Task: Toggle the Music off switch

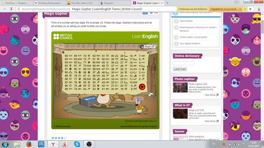Action: (x=147, y=46)
